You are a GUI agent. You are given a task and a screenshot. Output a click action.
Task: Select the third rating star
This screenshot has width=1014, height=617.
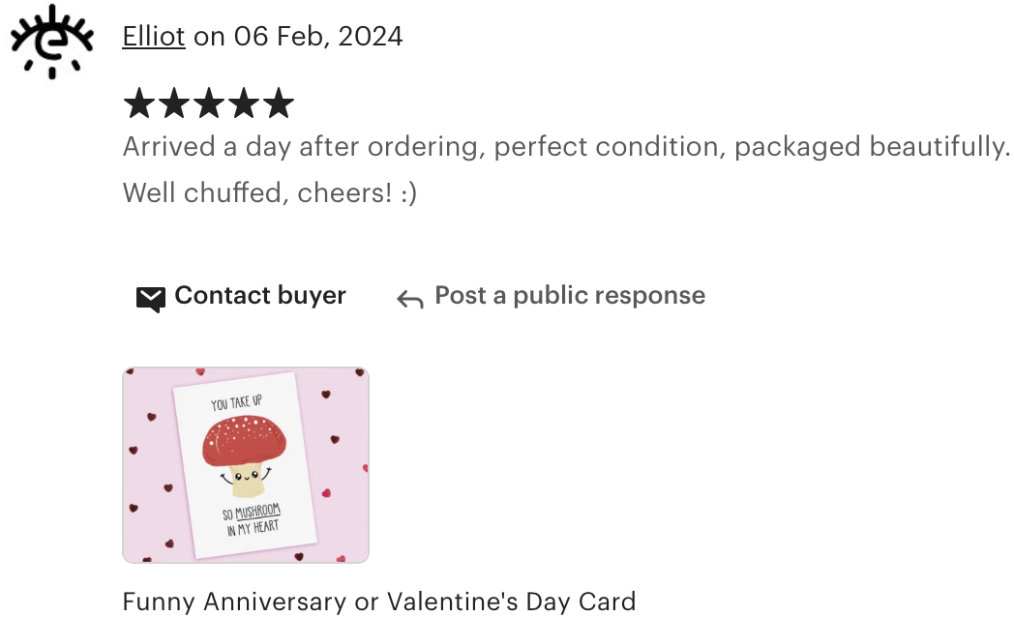click(209, 103)
